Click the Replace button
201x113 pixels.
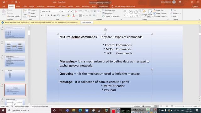pos(176,13)
